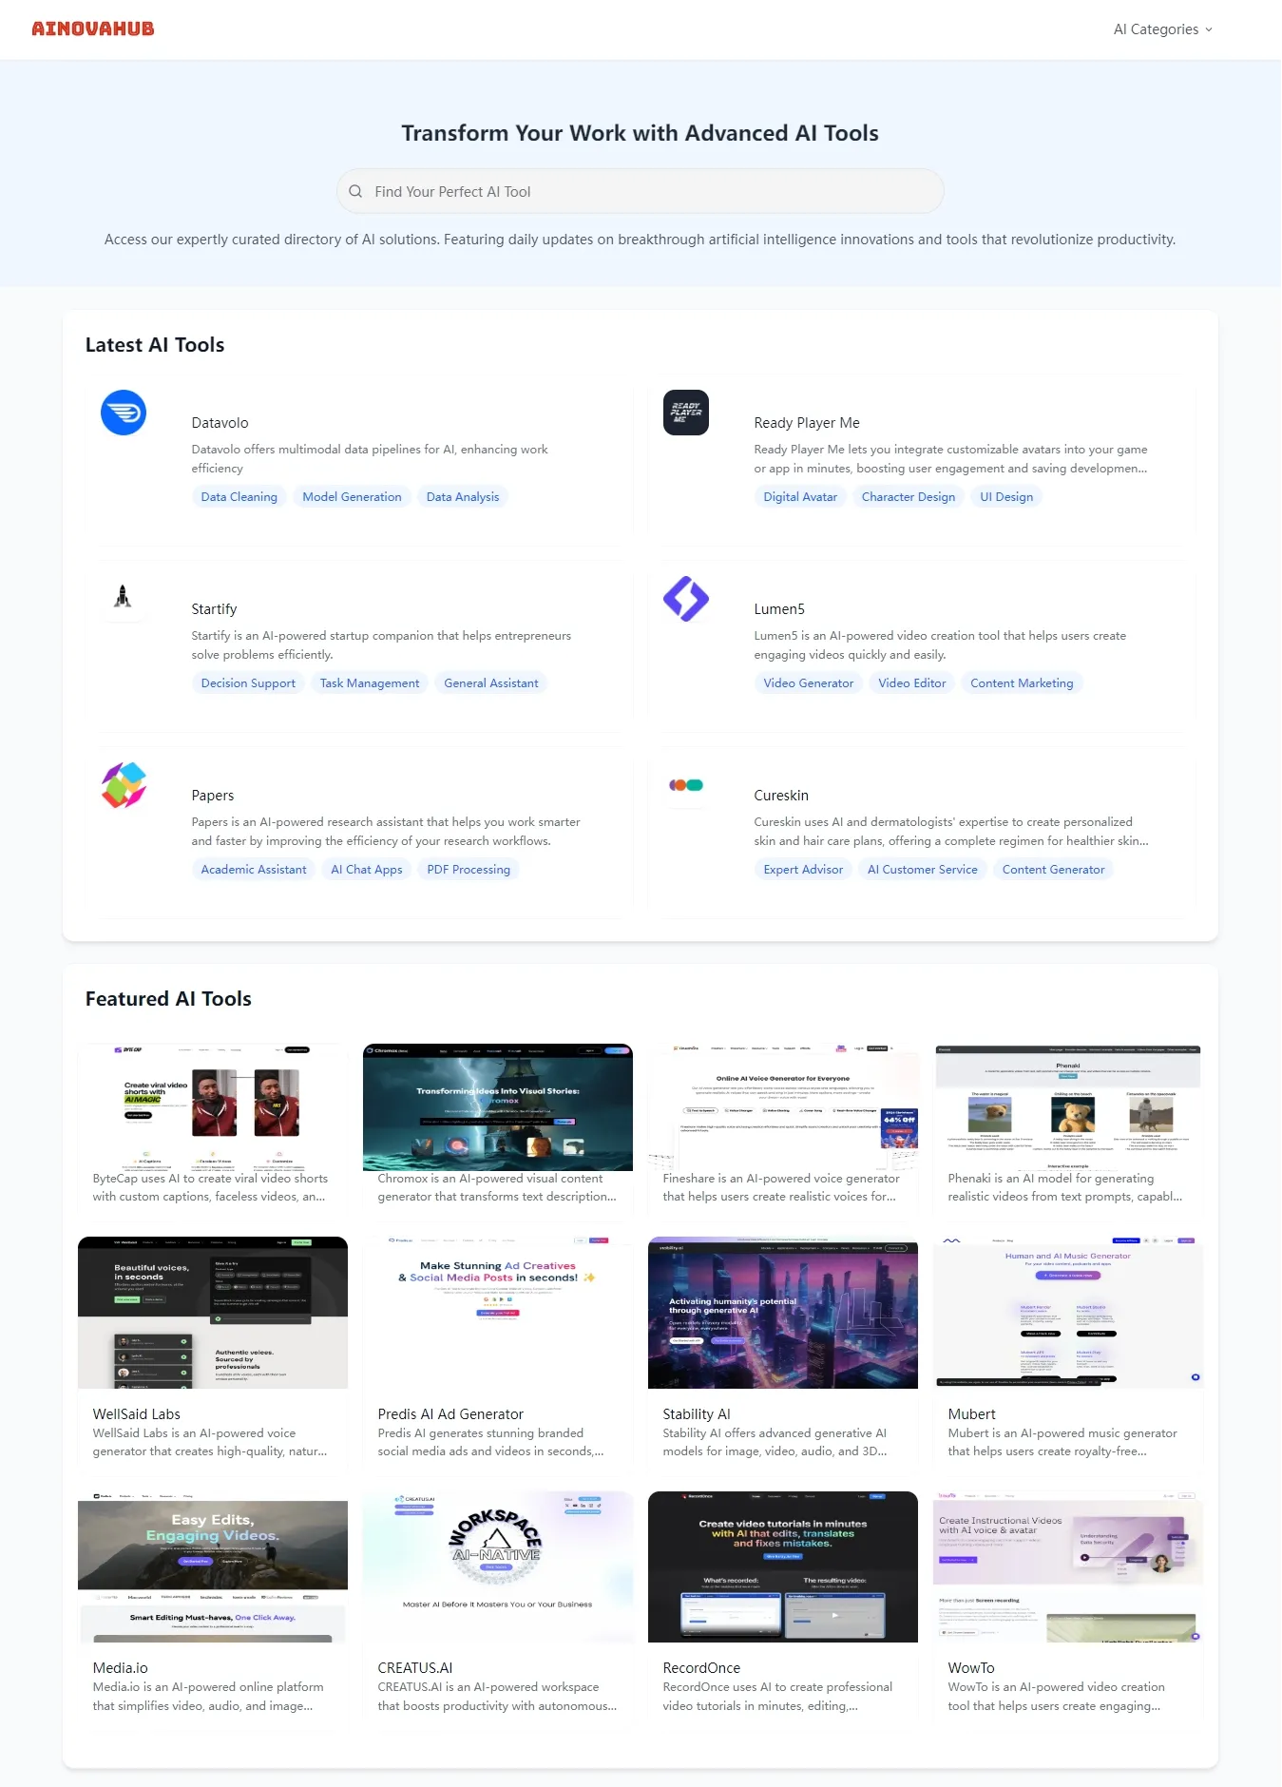Click the Papers colorful logo icon
The width and height of the screenshot is (1282, 1787).
pos(124,785)
